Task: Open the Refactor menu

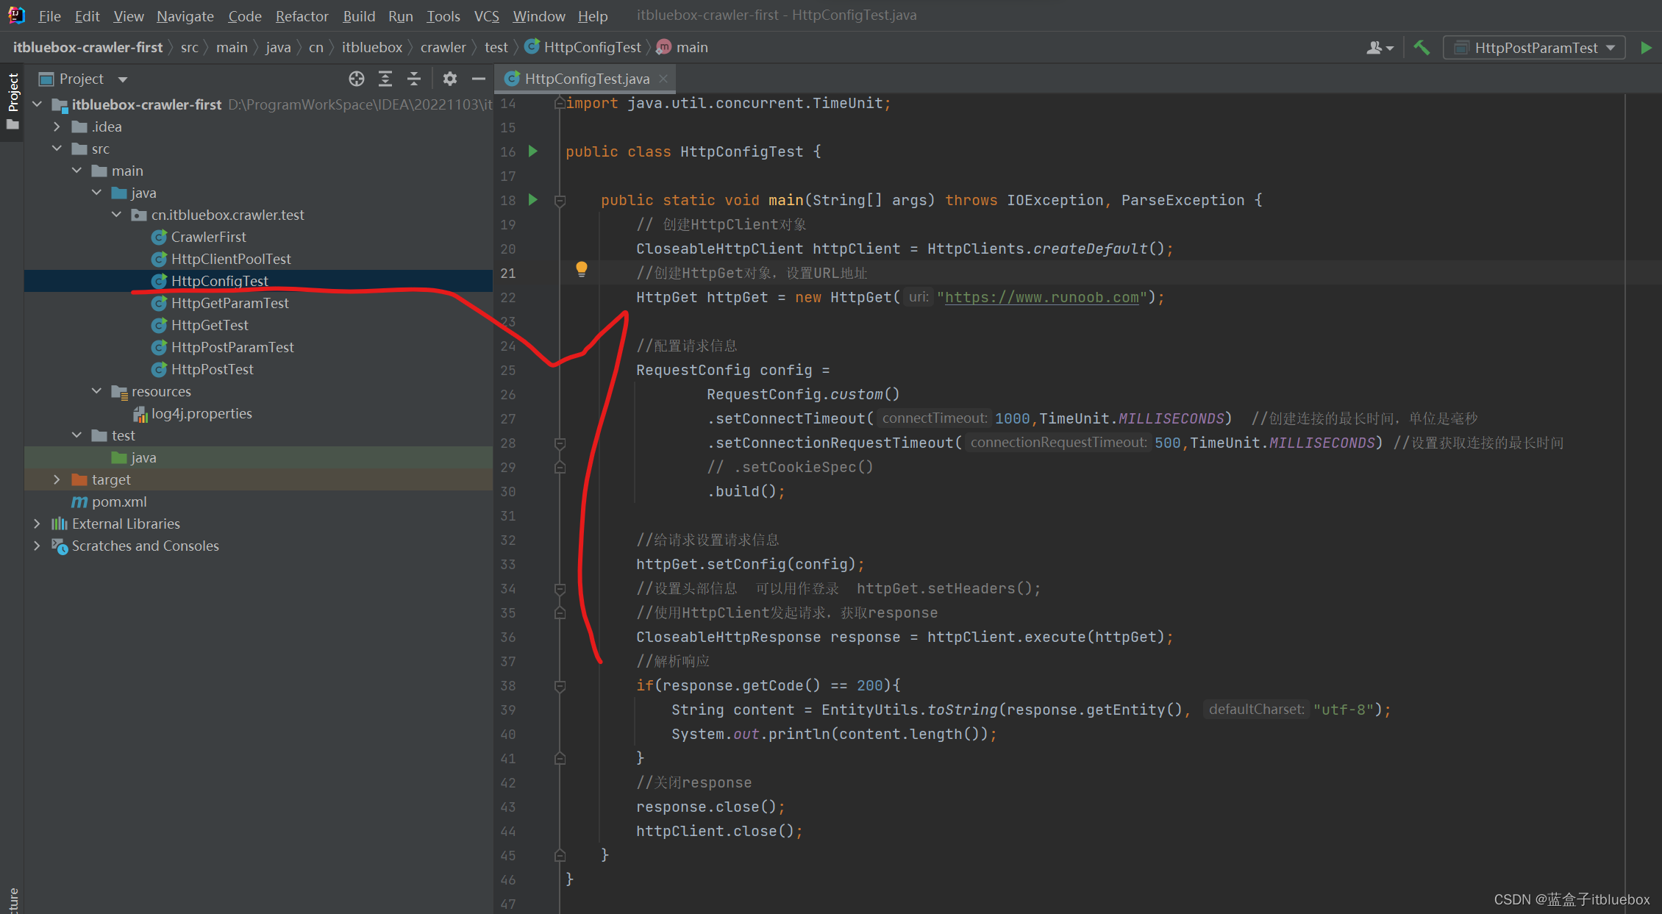Action: tap(302, 15)
